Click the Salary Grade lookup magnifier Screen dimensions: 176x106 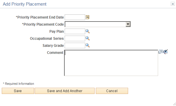[88, 45]
